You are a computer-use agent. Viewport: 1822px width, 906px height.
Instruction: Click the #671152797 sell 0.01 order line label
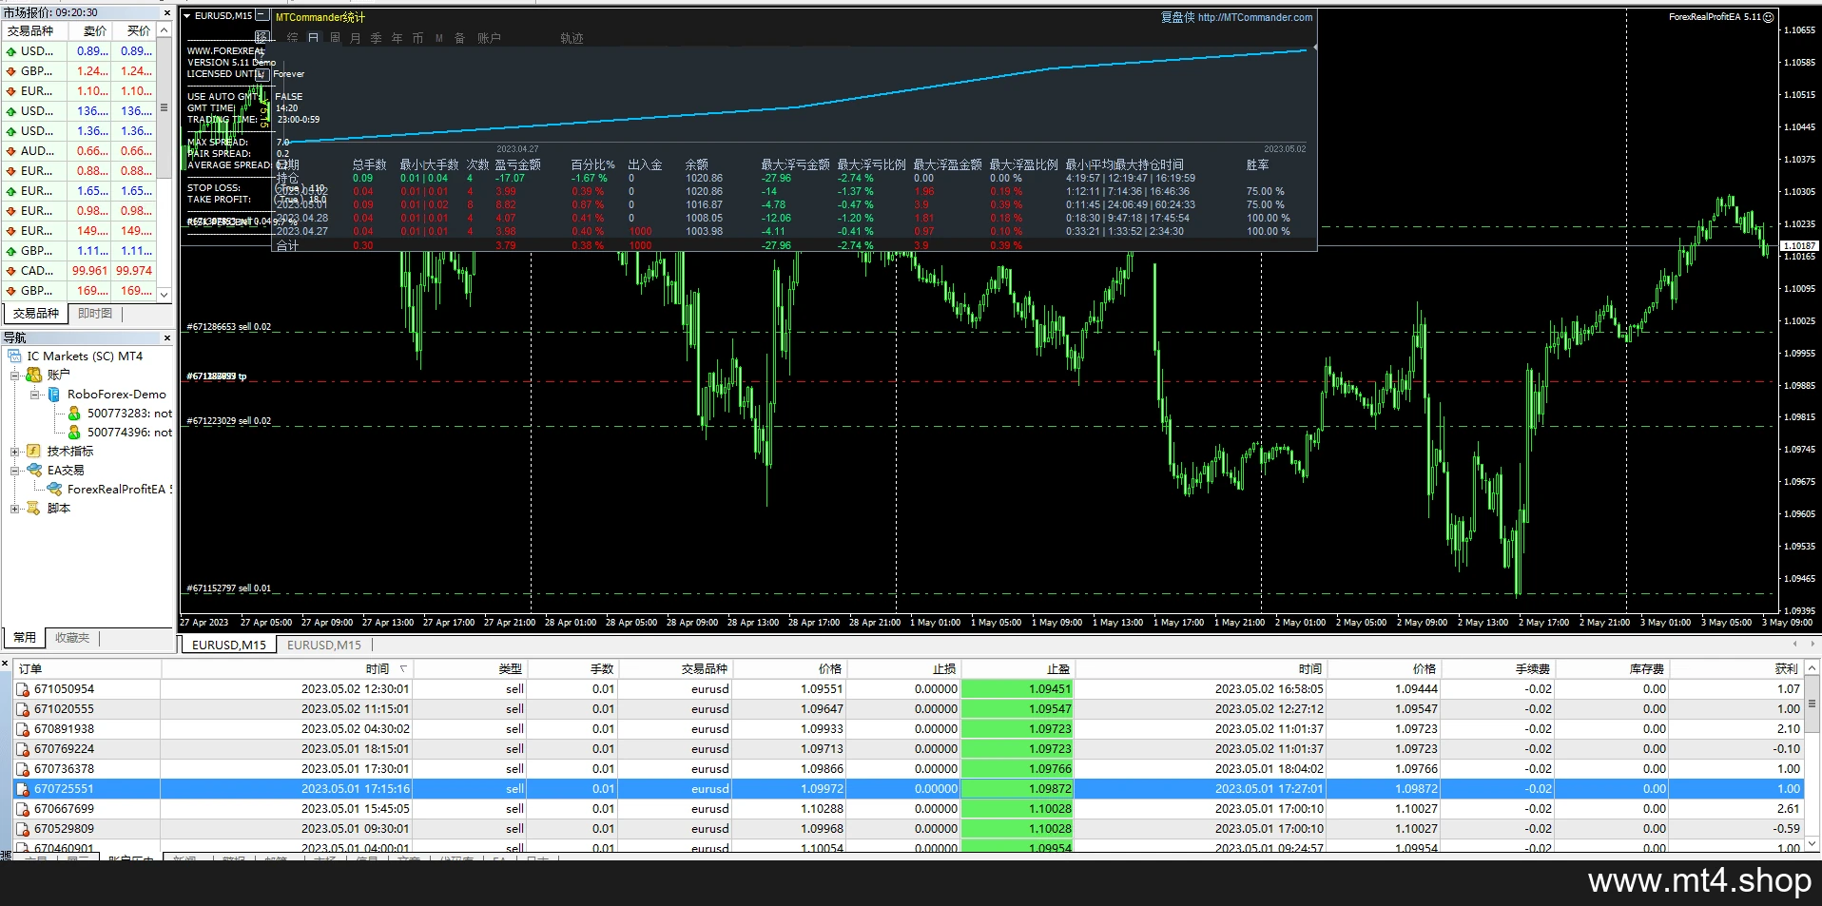[x=229, y=588]
